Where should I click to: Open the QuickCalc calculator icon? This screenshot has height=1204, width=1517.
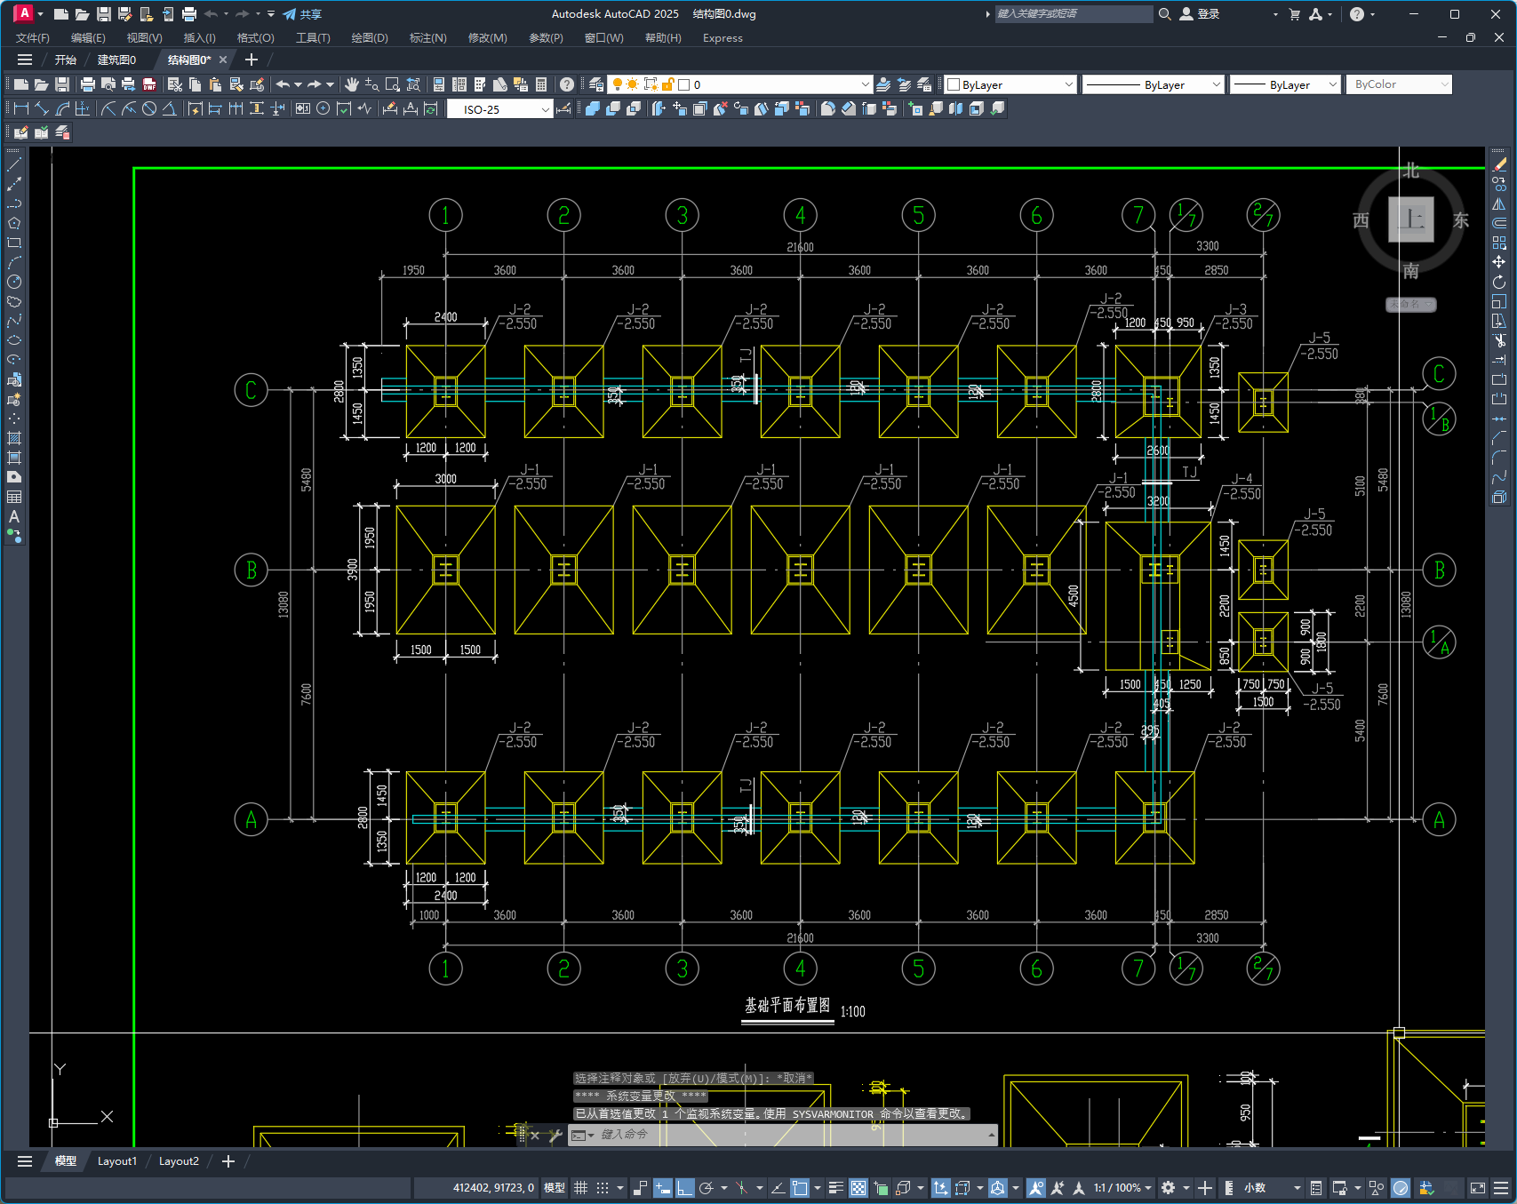[541, 84]
